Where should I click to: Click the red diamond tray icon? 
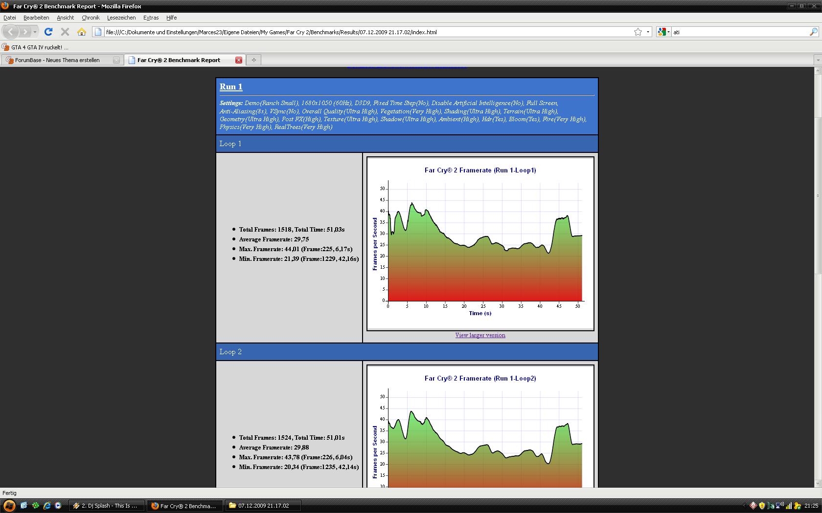click(753, 506)
